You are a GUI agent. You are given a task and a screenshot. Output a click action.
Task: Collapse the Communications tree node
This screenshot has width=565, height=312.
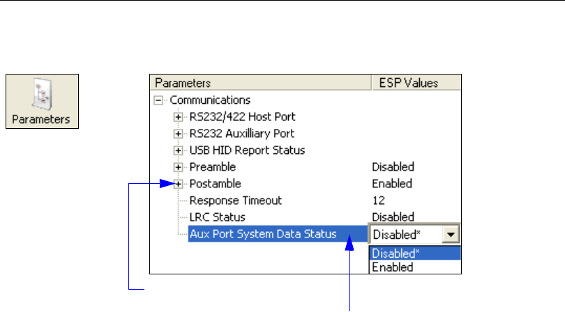[x=158, y=100]
